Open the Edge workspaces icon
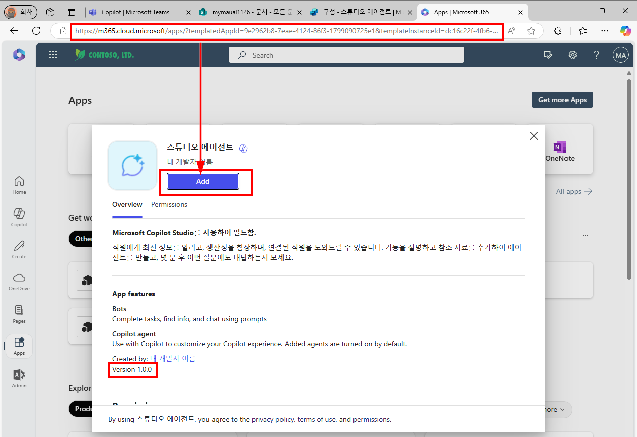The image size is (637, 437). [x=50, y=12]
